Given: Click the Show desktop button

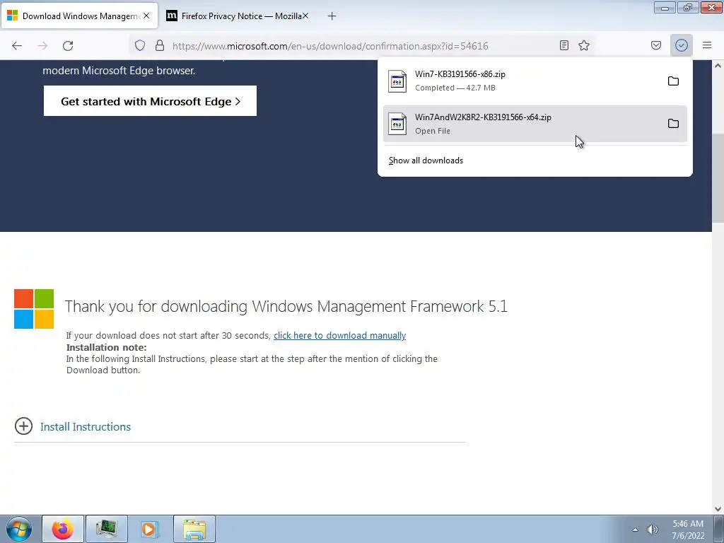Looking at the screenshot, I should [719, 529].
